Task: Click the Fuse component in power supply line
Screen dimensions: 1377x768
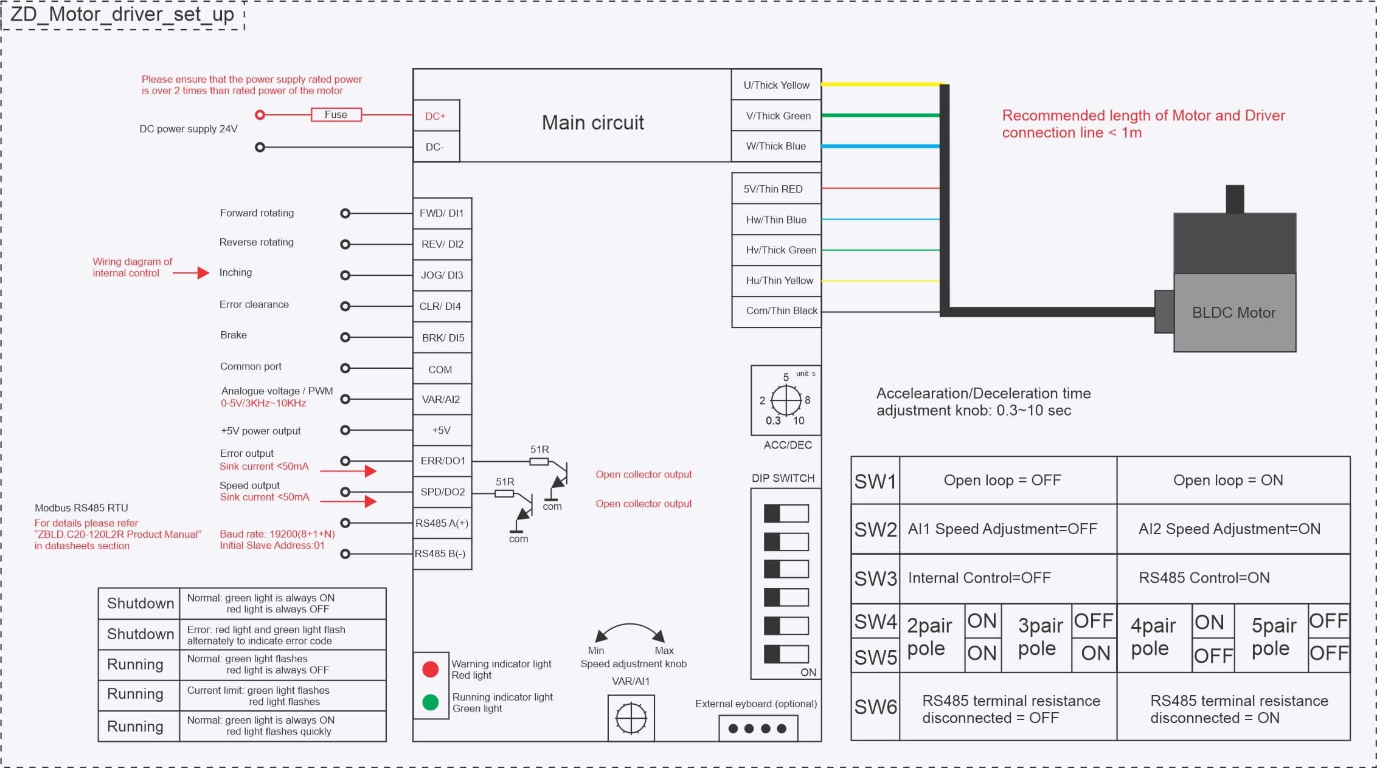Action: point(333,114)
